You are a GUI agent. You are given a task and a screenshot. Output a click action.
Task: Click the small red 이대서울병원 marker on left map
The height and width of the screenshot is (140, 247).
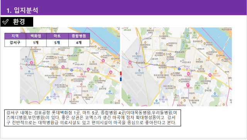click(81, 74)
